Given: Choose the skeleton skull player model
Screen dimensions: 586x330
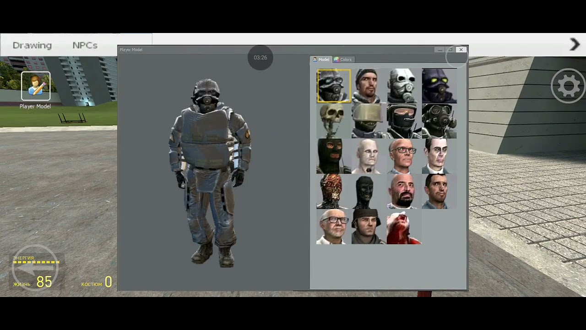Looking at the screenshot, I should 334,121.
